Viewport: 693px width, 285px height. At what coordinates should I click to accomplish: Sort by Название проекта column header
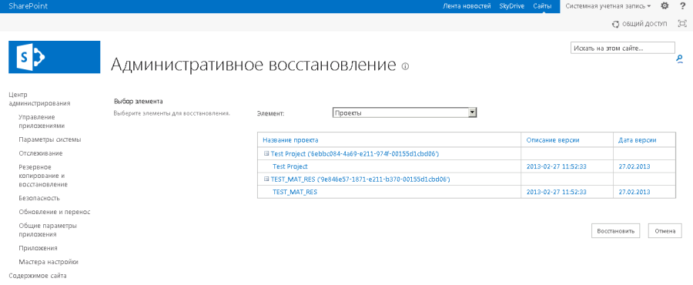coord(290,140)
